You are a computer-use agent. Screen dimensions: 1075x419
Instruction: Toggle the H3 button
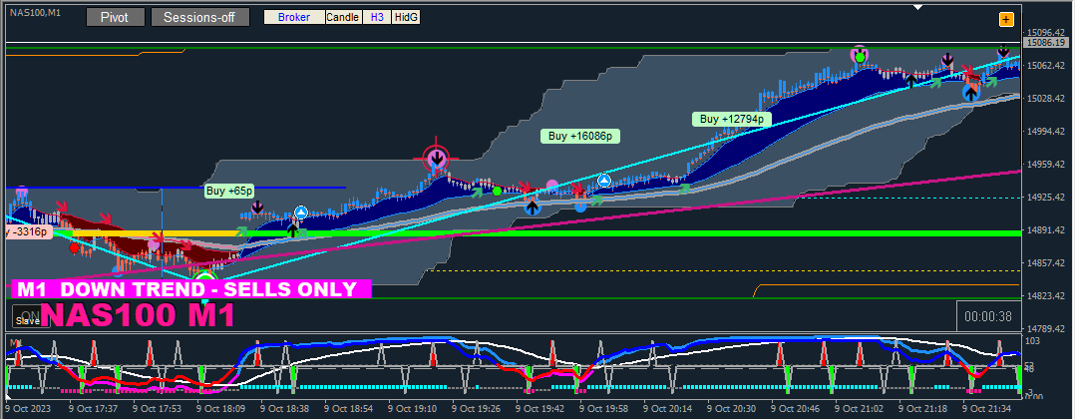coord(377,17)
